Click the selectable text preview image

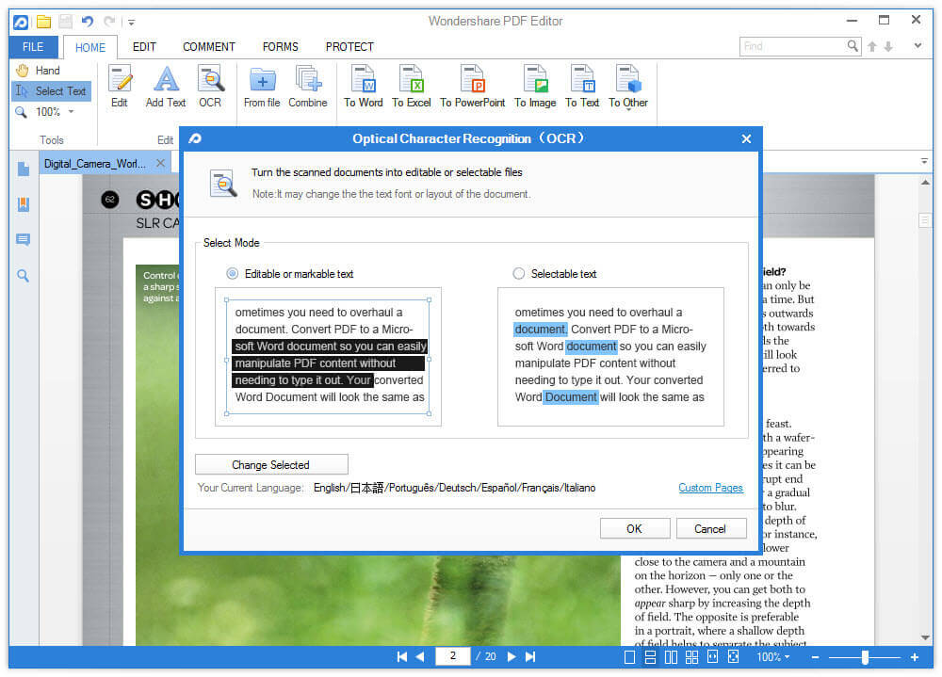610,357
